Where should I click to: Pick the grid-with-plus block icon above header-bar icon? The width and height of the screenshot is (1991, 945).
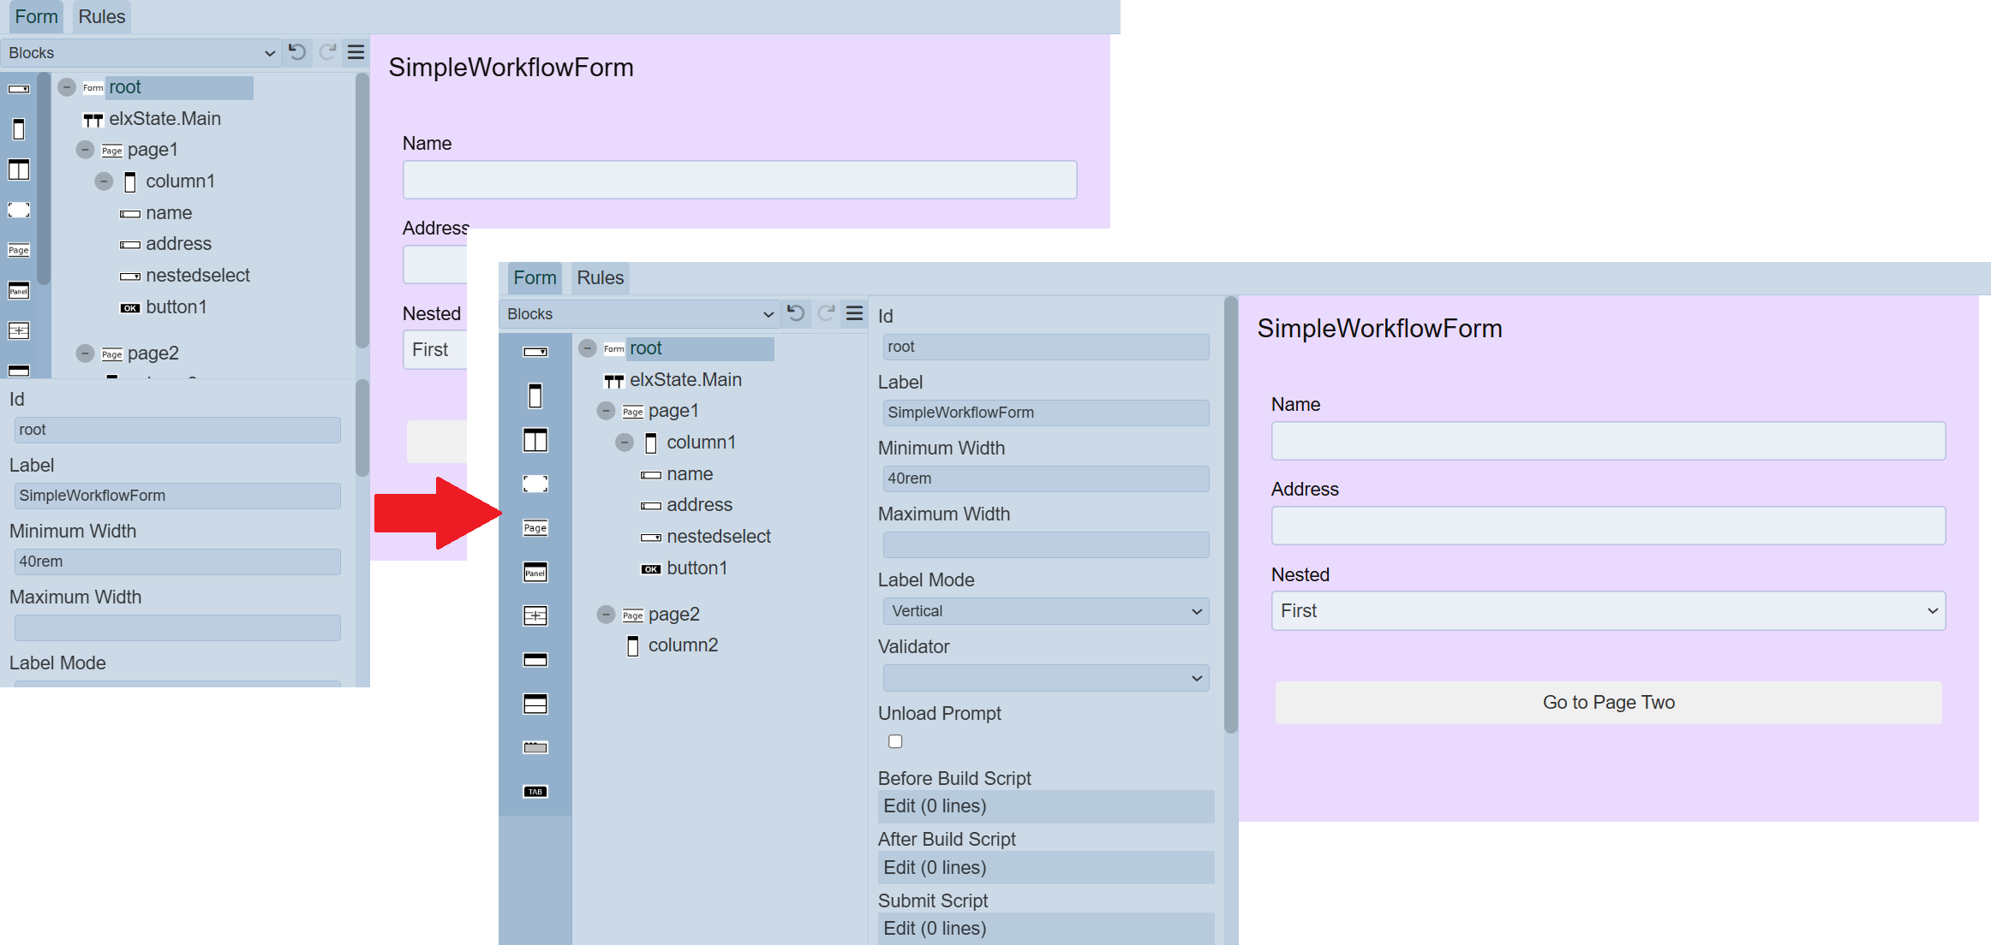[535, 616]
